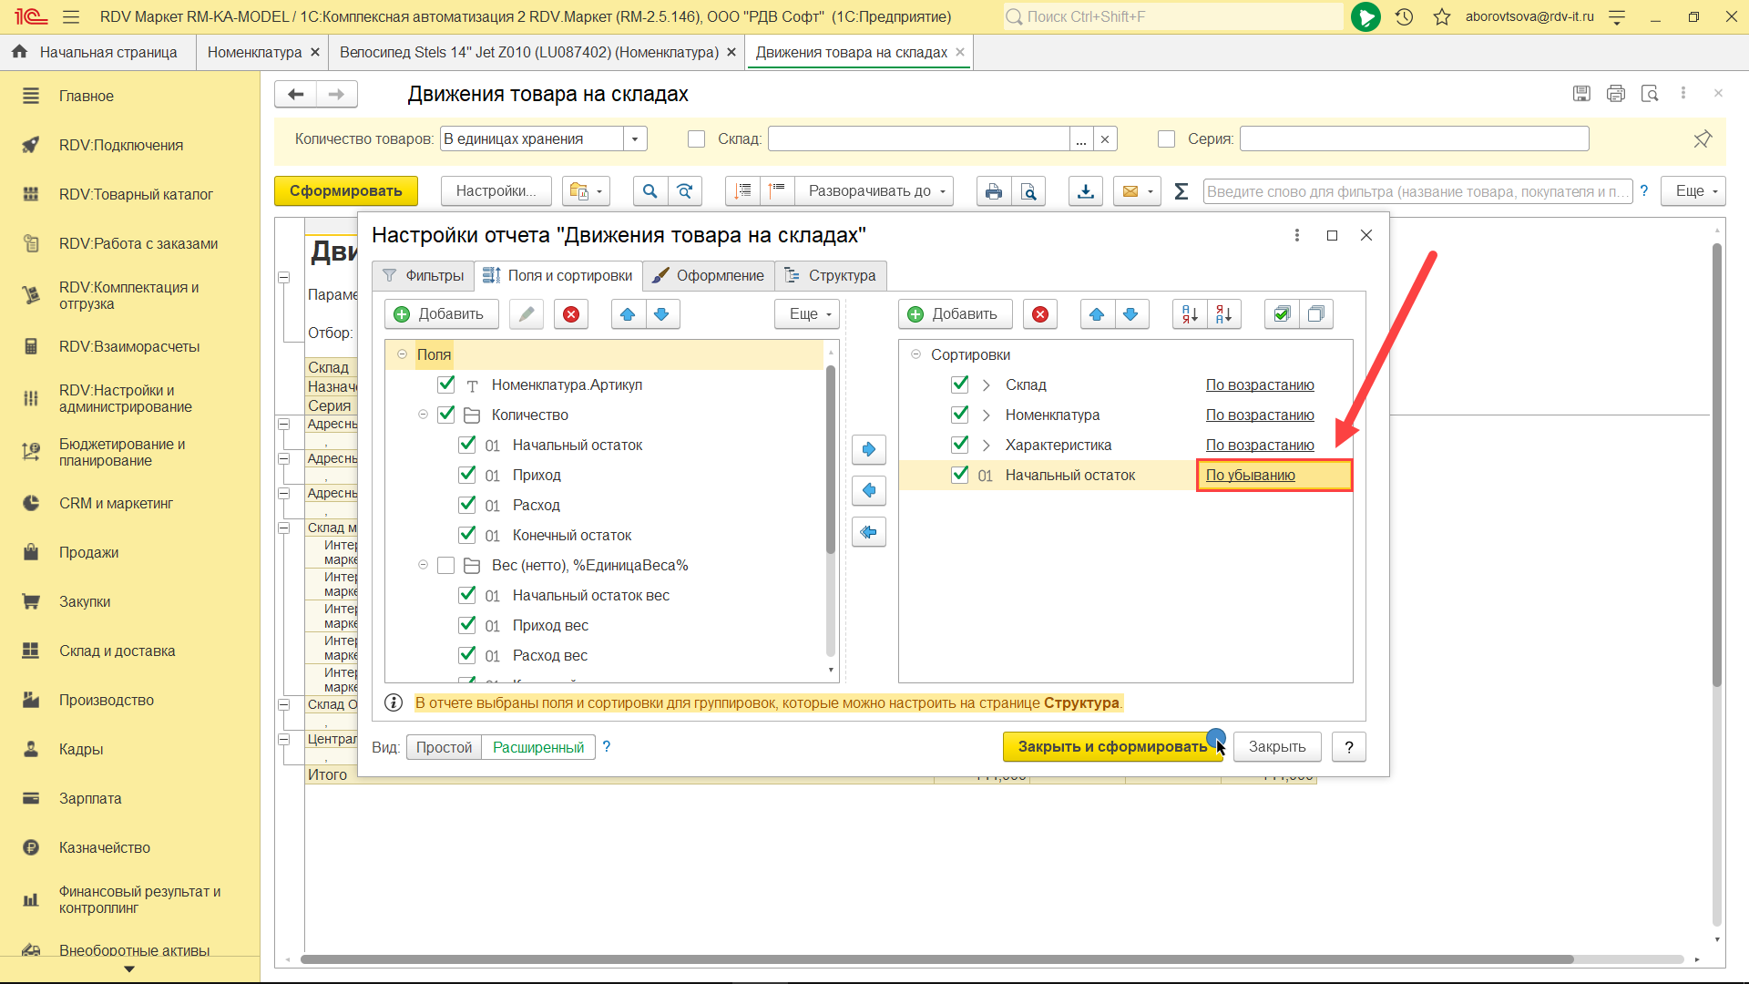Click the check all sortings icon
Screen dimensions: 1749x984
(1282, 314)
